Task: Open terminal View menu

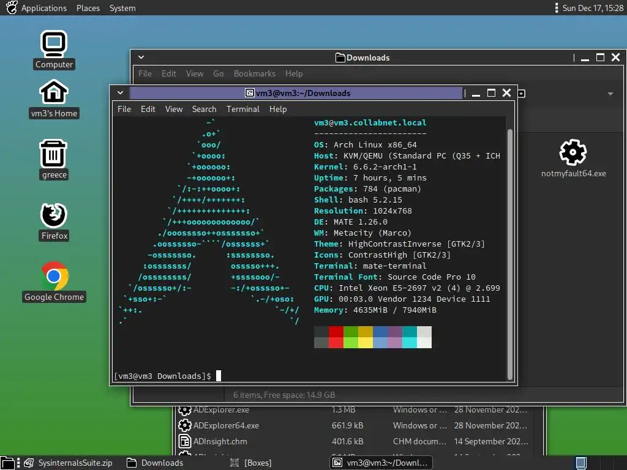Action: click(173, 109)
